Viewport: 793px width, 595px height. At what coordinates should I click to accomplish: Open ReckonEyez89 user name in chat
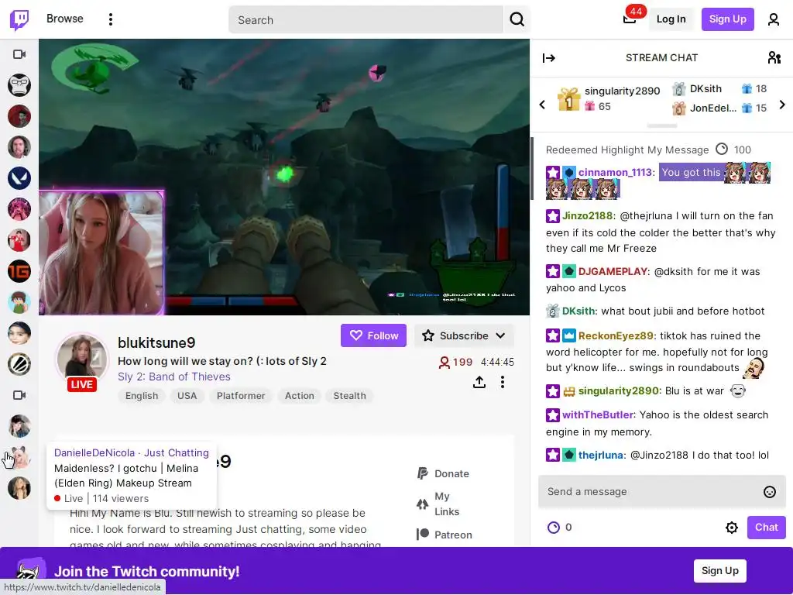point(616,336)
